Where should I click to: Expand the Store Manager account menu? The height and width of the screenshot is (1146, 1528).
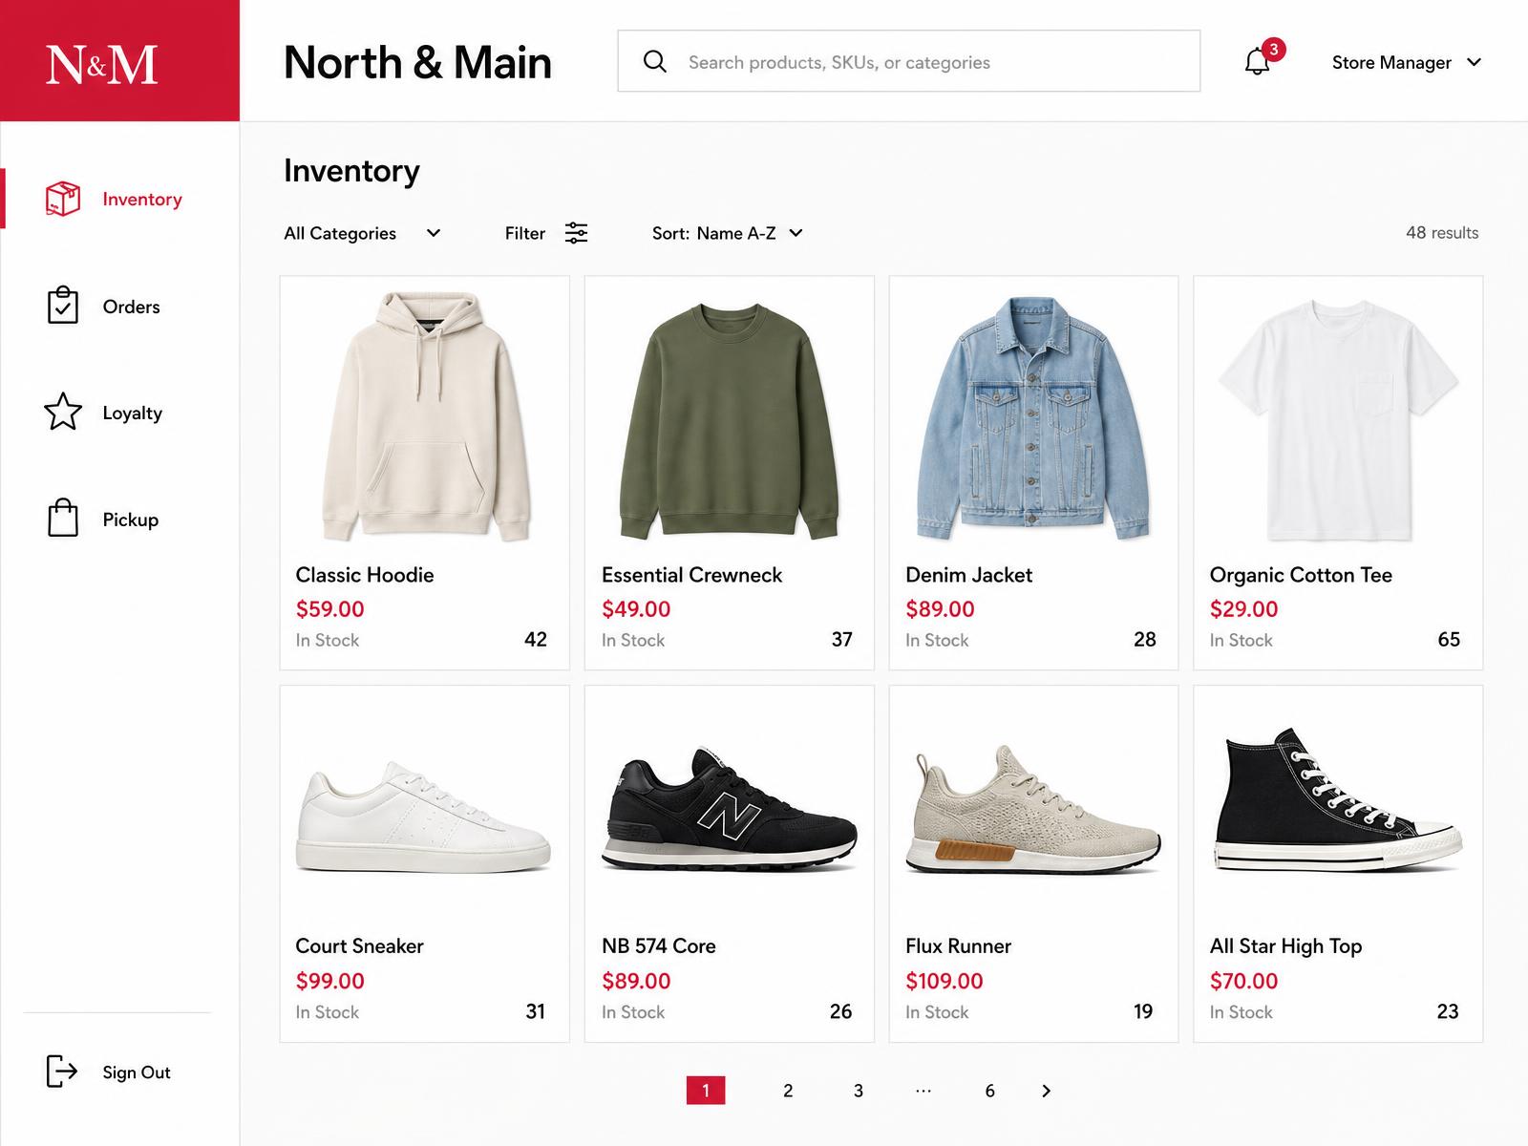pos(1407,62)
